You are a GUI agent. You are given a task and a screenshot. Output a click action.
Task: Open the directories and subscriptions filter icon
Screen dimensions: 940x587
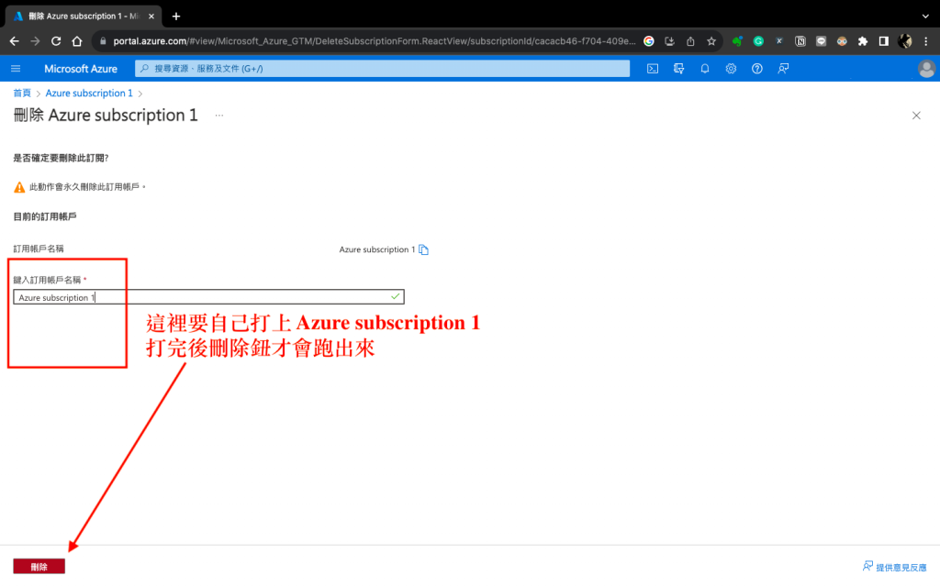tap(678, 69)
